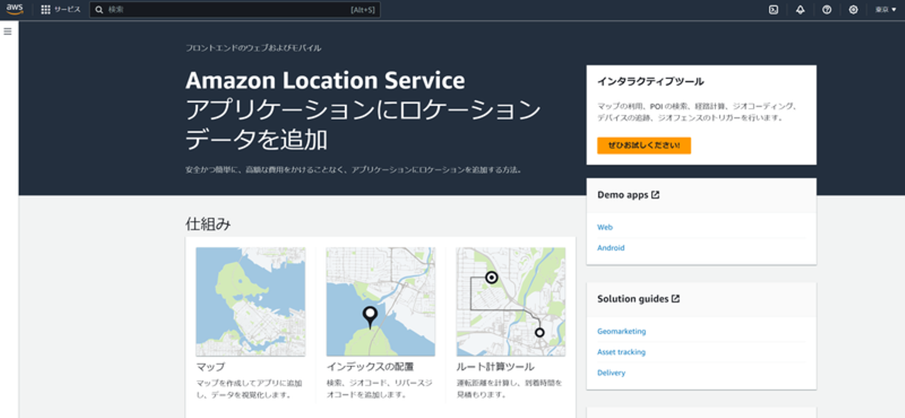Click the マップ map thumbnail
The image size is (905, 418).
[x=251, y=302]
